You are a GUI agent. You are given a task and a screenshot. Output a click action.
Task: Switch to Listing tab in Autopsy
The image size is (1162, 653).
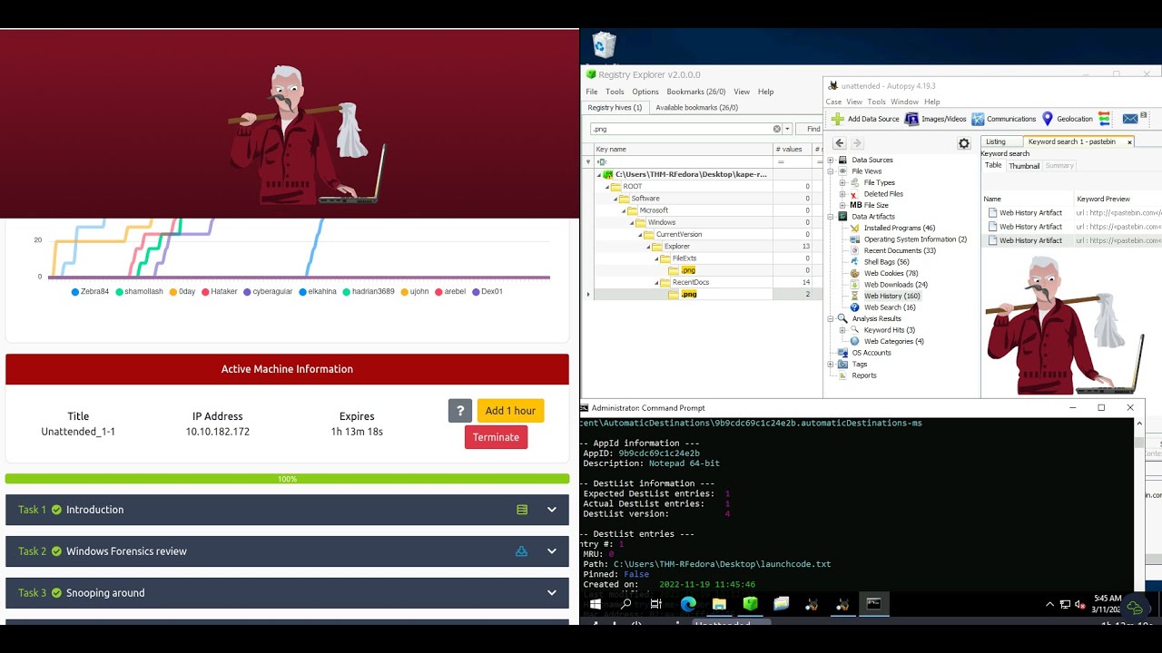996,141
